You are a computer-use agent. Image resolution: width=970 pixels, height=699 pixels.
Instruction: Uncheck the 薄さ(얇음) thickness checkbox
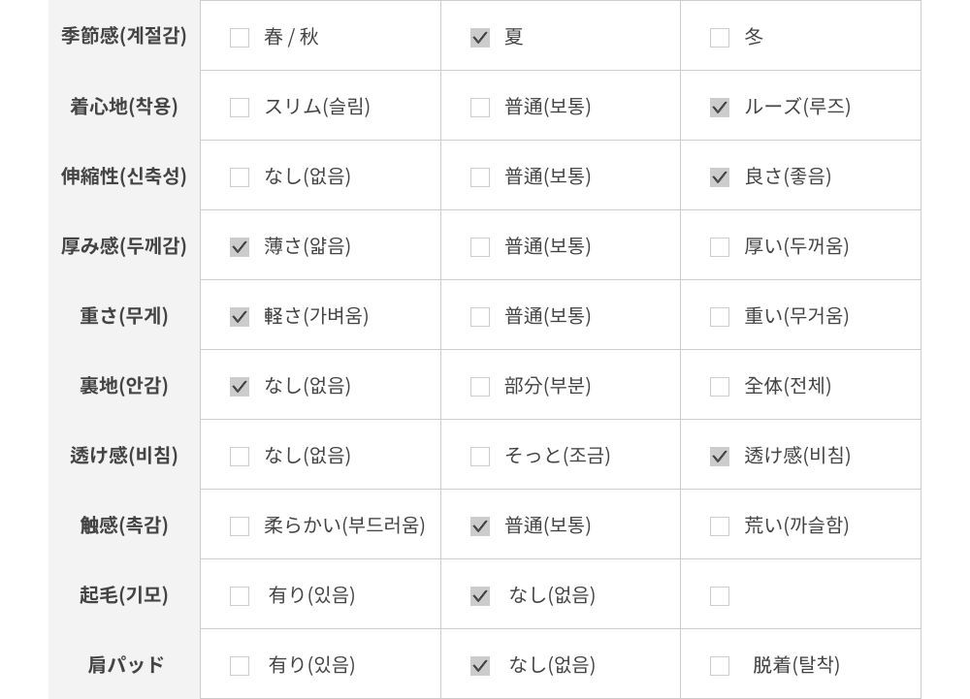click(240, 247)
